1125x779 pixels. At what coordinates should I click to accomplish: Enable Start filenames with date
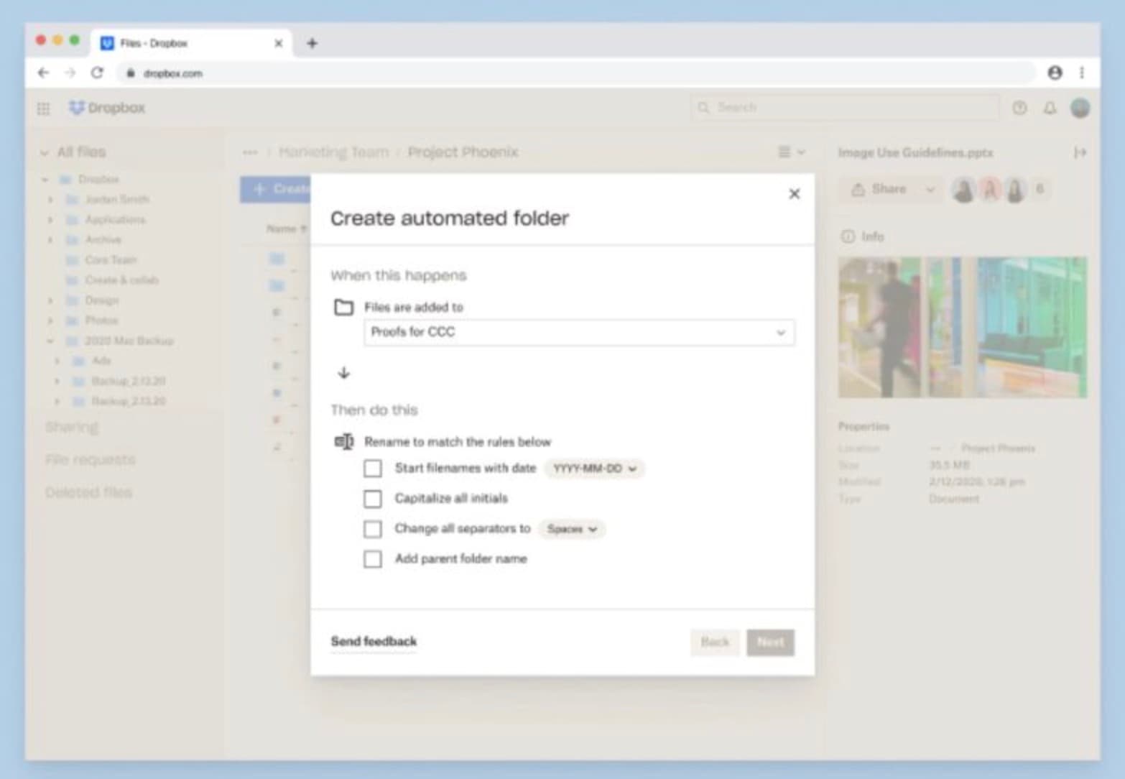click(373, 469)
